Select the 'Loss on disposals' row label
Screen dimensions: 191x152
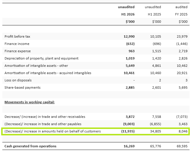click(18, 80)
